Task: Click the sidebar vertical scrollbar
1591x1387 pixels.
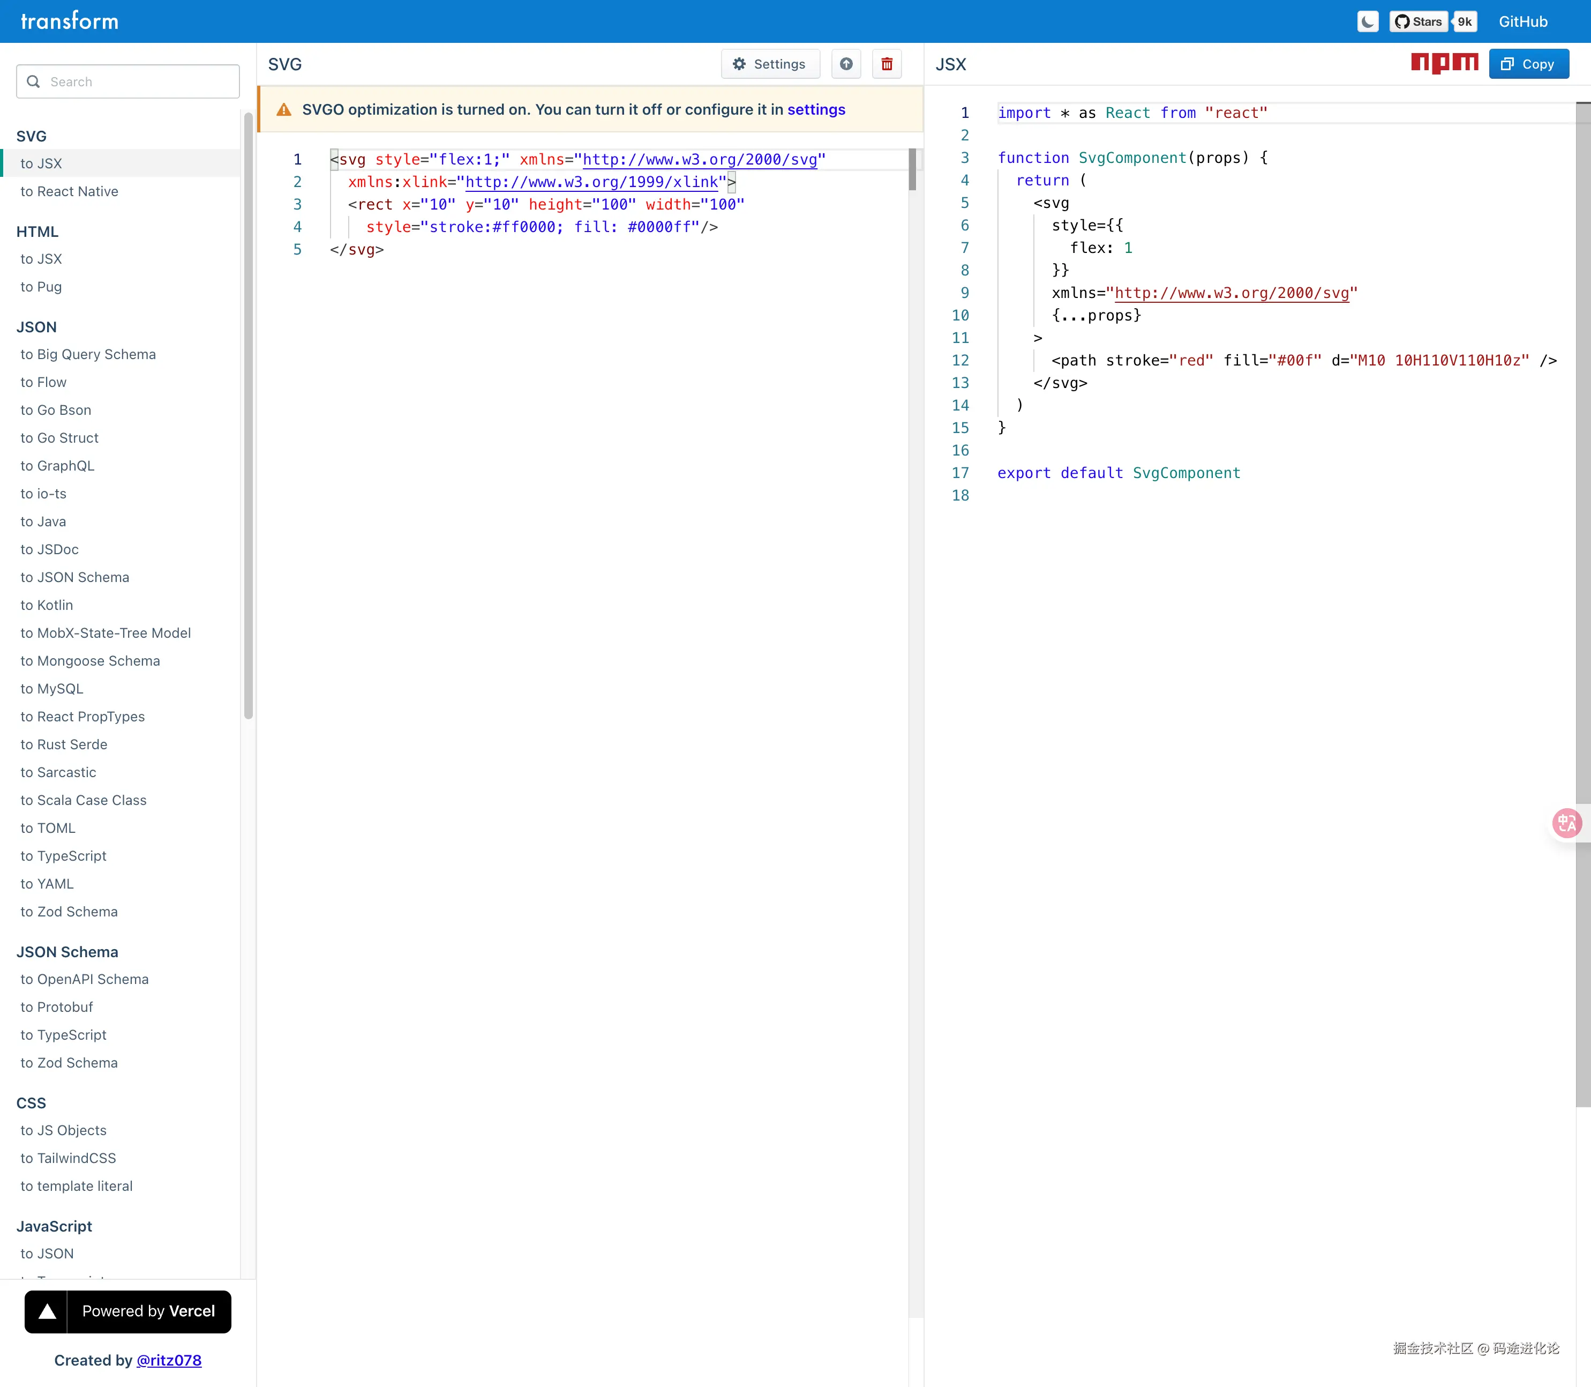Action: (x=248, y=418)
